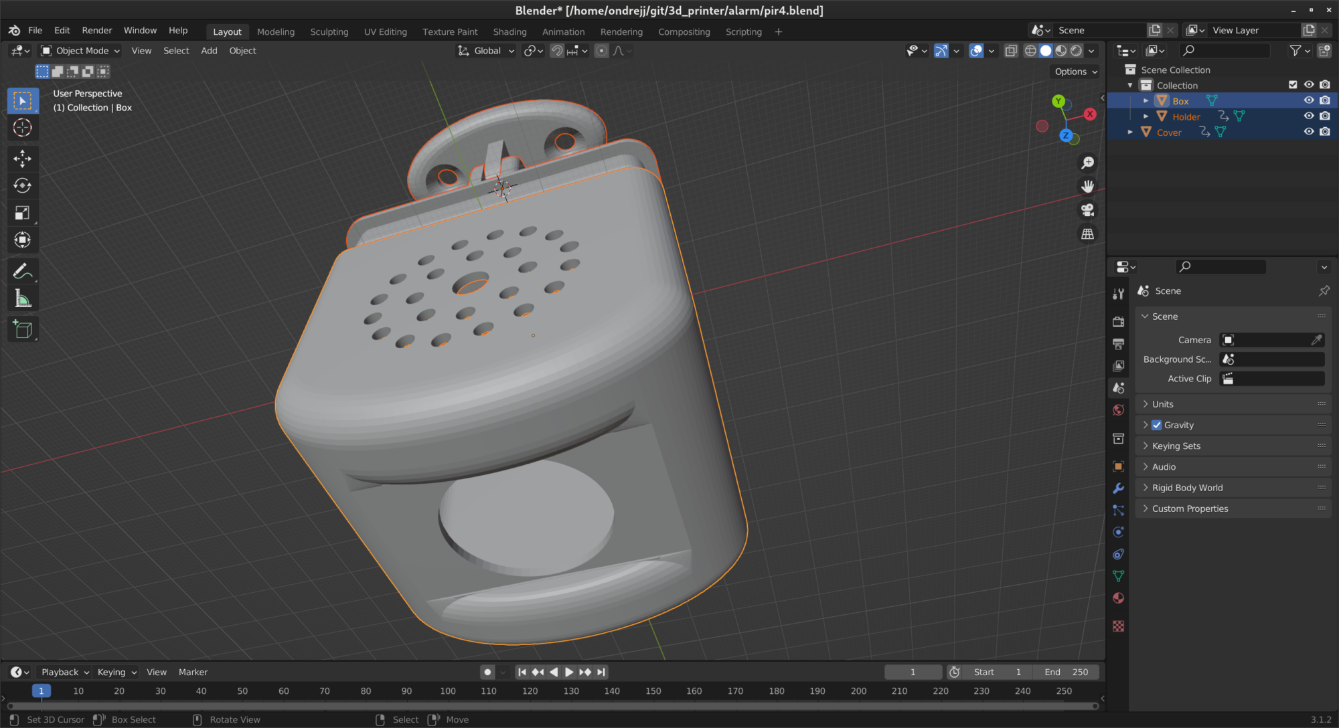This screenshot has height=728, width=1339.
Task: Switch to the Modeling workspace tab
Action: (x=275, y=31)
